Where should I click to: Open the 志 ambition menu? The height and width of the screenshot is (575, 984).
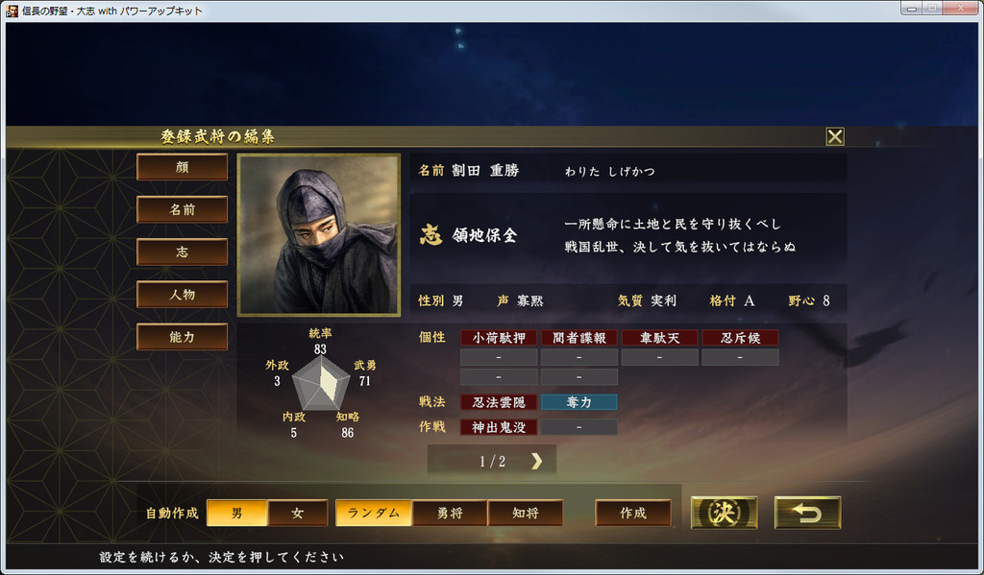click(x=182, y=252)
